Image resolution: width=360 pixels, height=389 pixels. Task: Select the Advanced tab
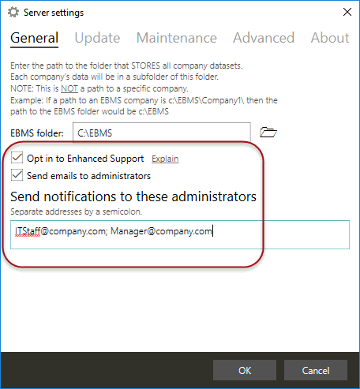pyautogui.click(x=264, y=38)
